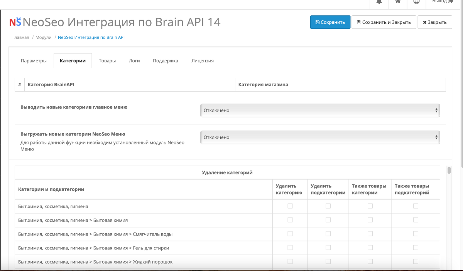Click the label Выгружать новые категории NeoSeo Меню
The width and height of the screenshot is (463, 271).
[73, 134]
